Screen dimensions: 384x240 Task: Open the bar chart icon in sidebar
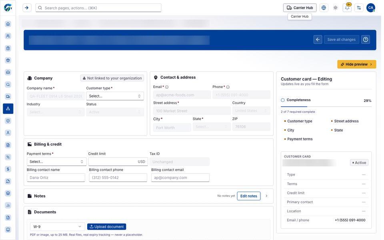tap(8, 205)
